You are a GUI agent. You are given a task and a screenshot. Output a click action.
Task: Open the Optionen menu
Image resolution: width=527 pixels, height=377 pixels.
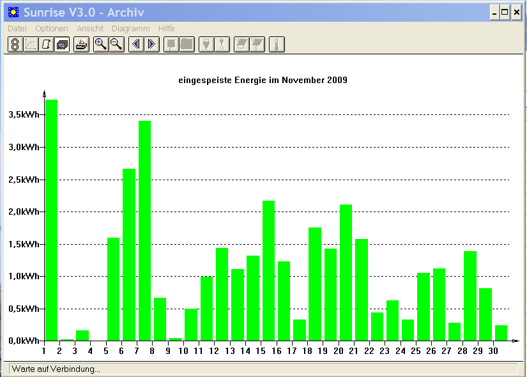pyautogui.click(x=52, y=29)
